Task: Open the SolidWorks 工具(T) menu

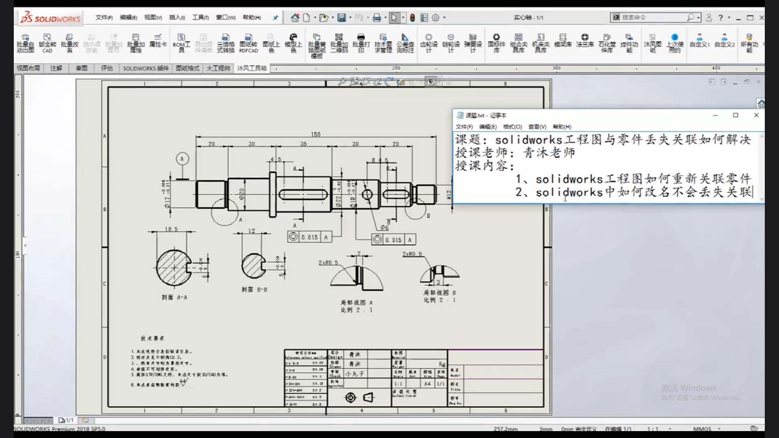Action: pyautogui.click(x=200, y=17)
